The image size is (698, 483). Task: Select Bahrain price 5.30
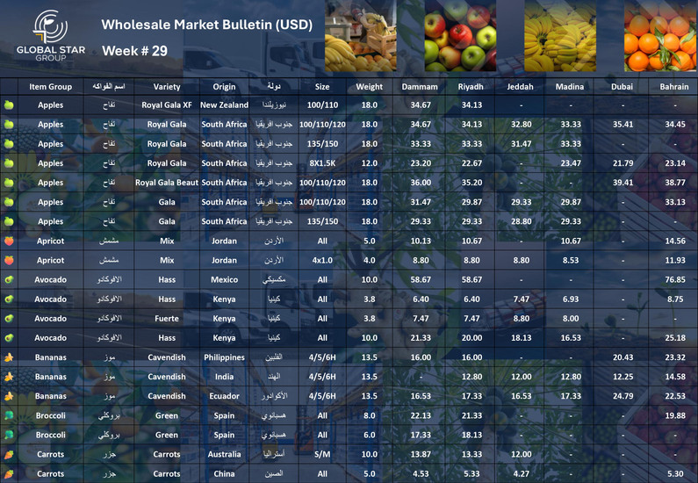click(675, 473)
